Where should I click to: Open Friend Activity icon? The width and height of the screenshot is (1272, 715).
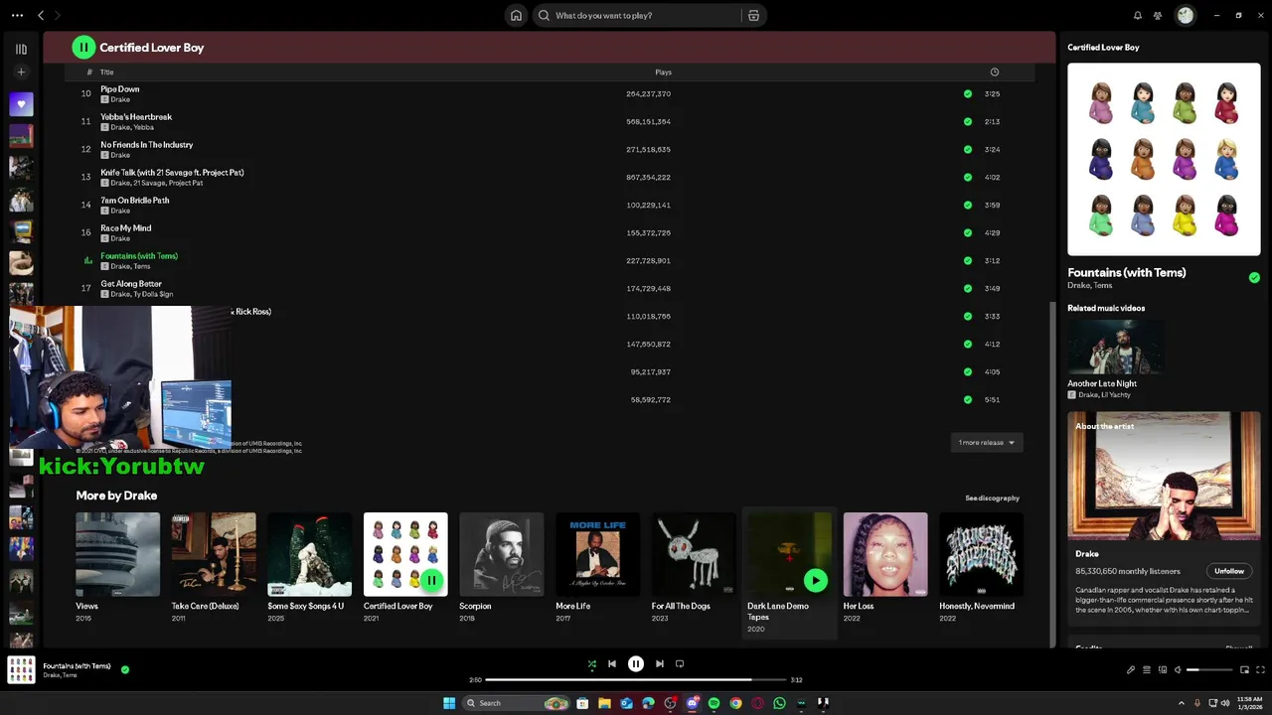pos(1158,15)
